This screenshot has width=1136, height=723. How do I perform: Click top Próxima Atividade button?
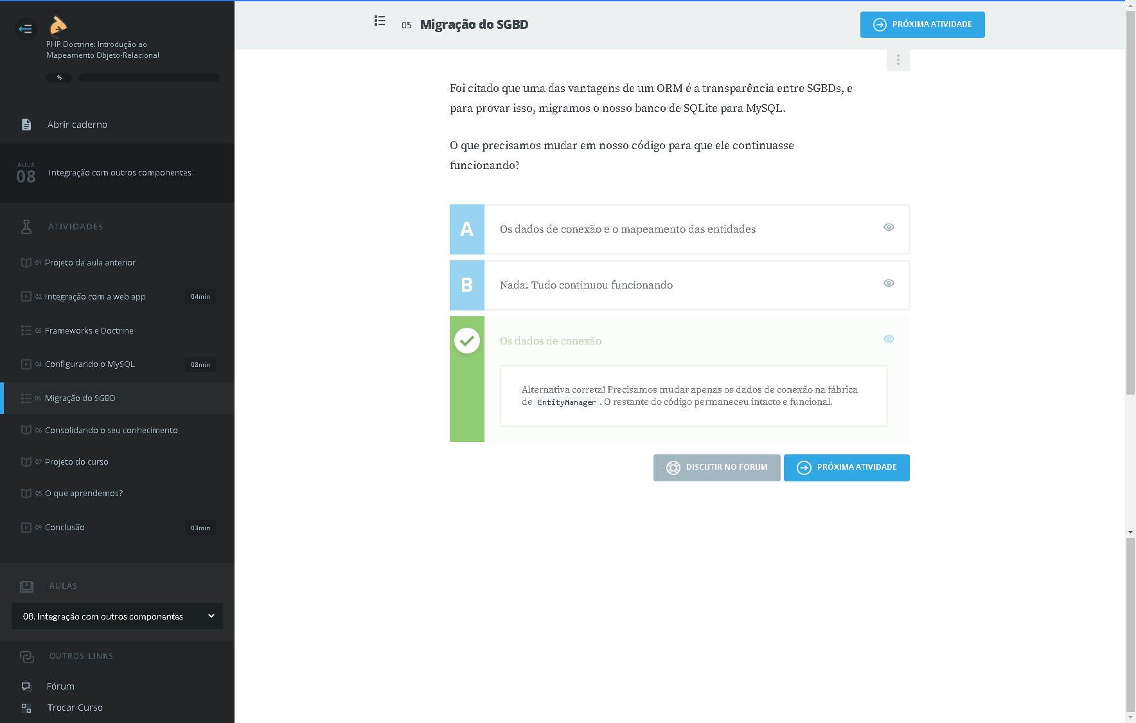tap(922, 25)
